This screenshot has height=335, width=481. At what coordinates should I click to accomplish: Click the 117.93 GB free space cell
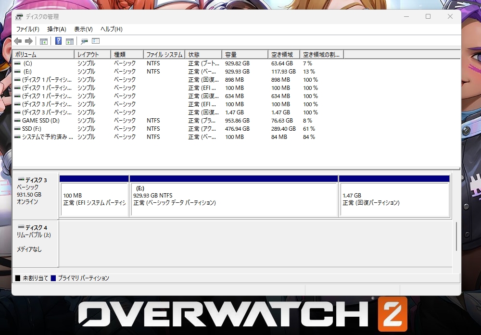(x=283, y=72)
